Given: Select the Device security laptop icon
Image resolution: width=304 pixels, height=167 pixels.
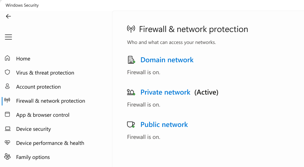Looking at the screenshot, I should point(7,129).
